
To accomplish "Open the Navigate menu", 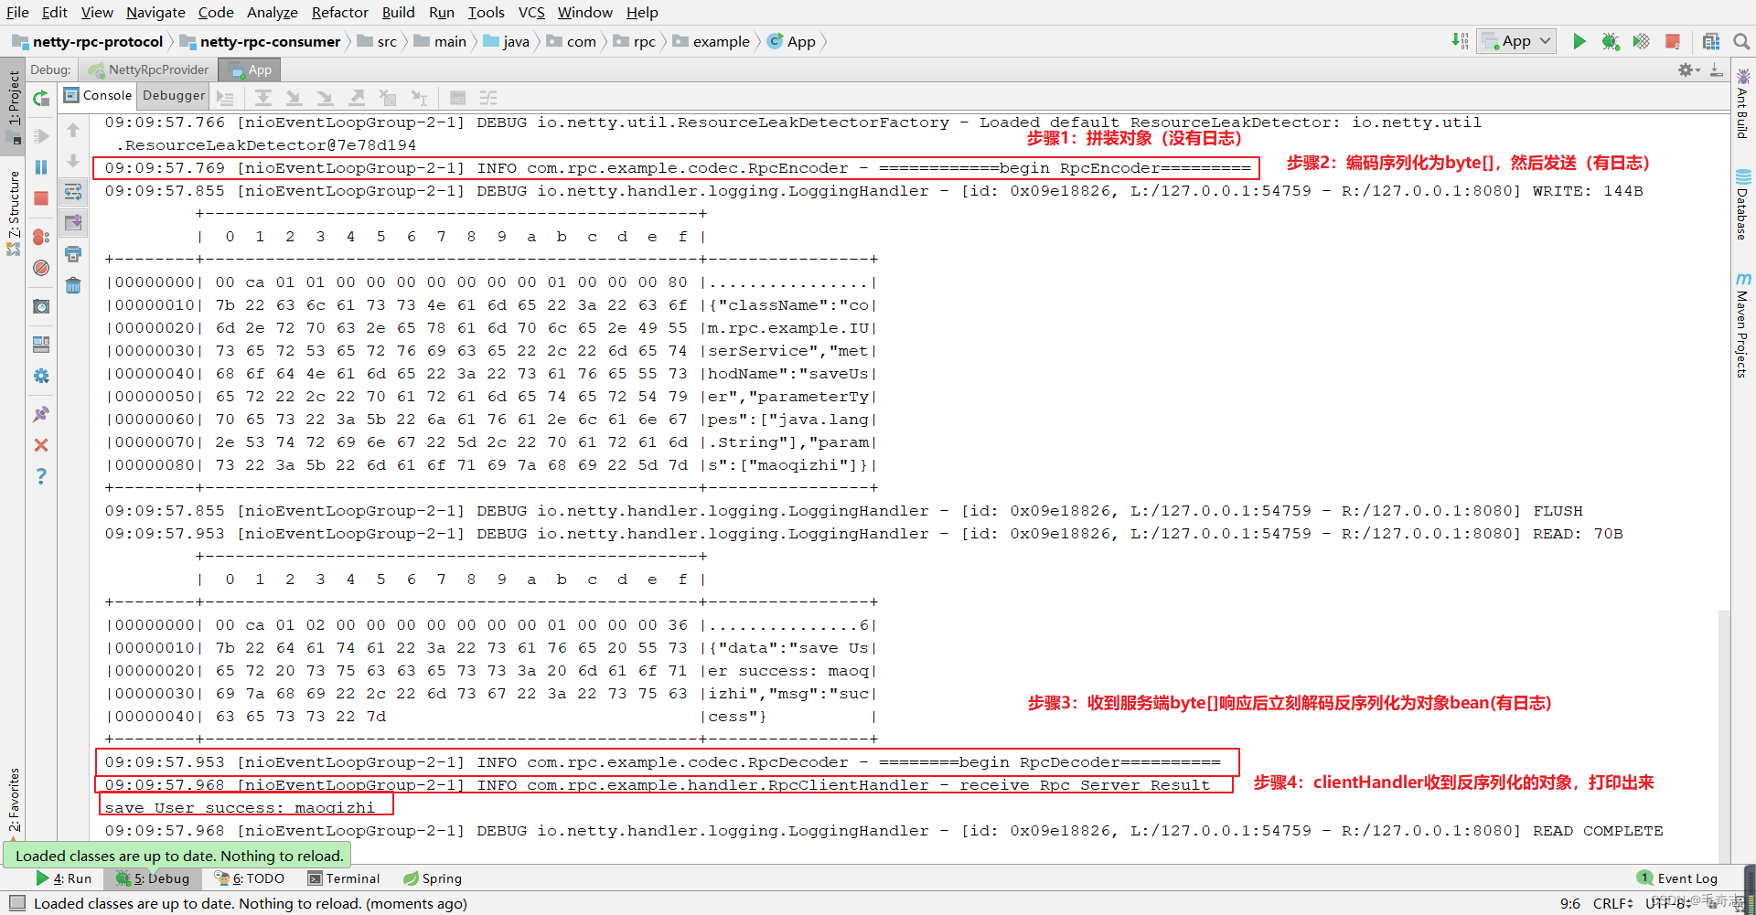I will coord(155,12).
